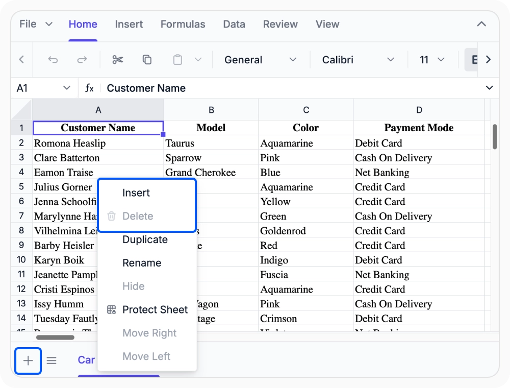This screenshot has height=388, width=510.
Task: Switch to the Review tab
Action: 280,24
